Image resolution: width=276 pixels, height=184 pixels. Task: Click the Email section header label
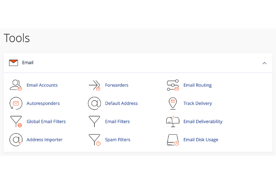tap(28, 63)
